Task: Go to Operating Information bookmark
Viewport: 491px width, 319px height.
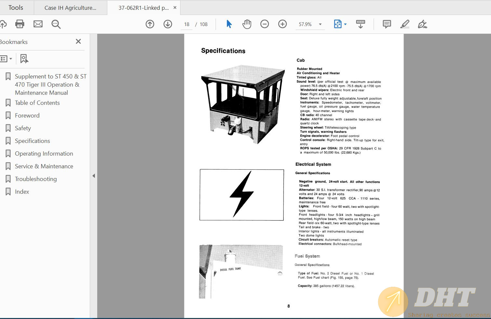Action: click(44, 154)
